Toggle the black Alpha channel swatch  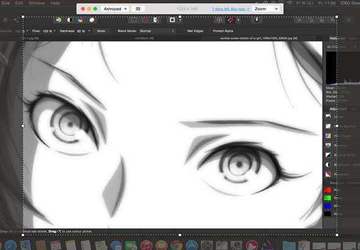(x=328, y=214)
